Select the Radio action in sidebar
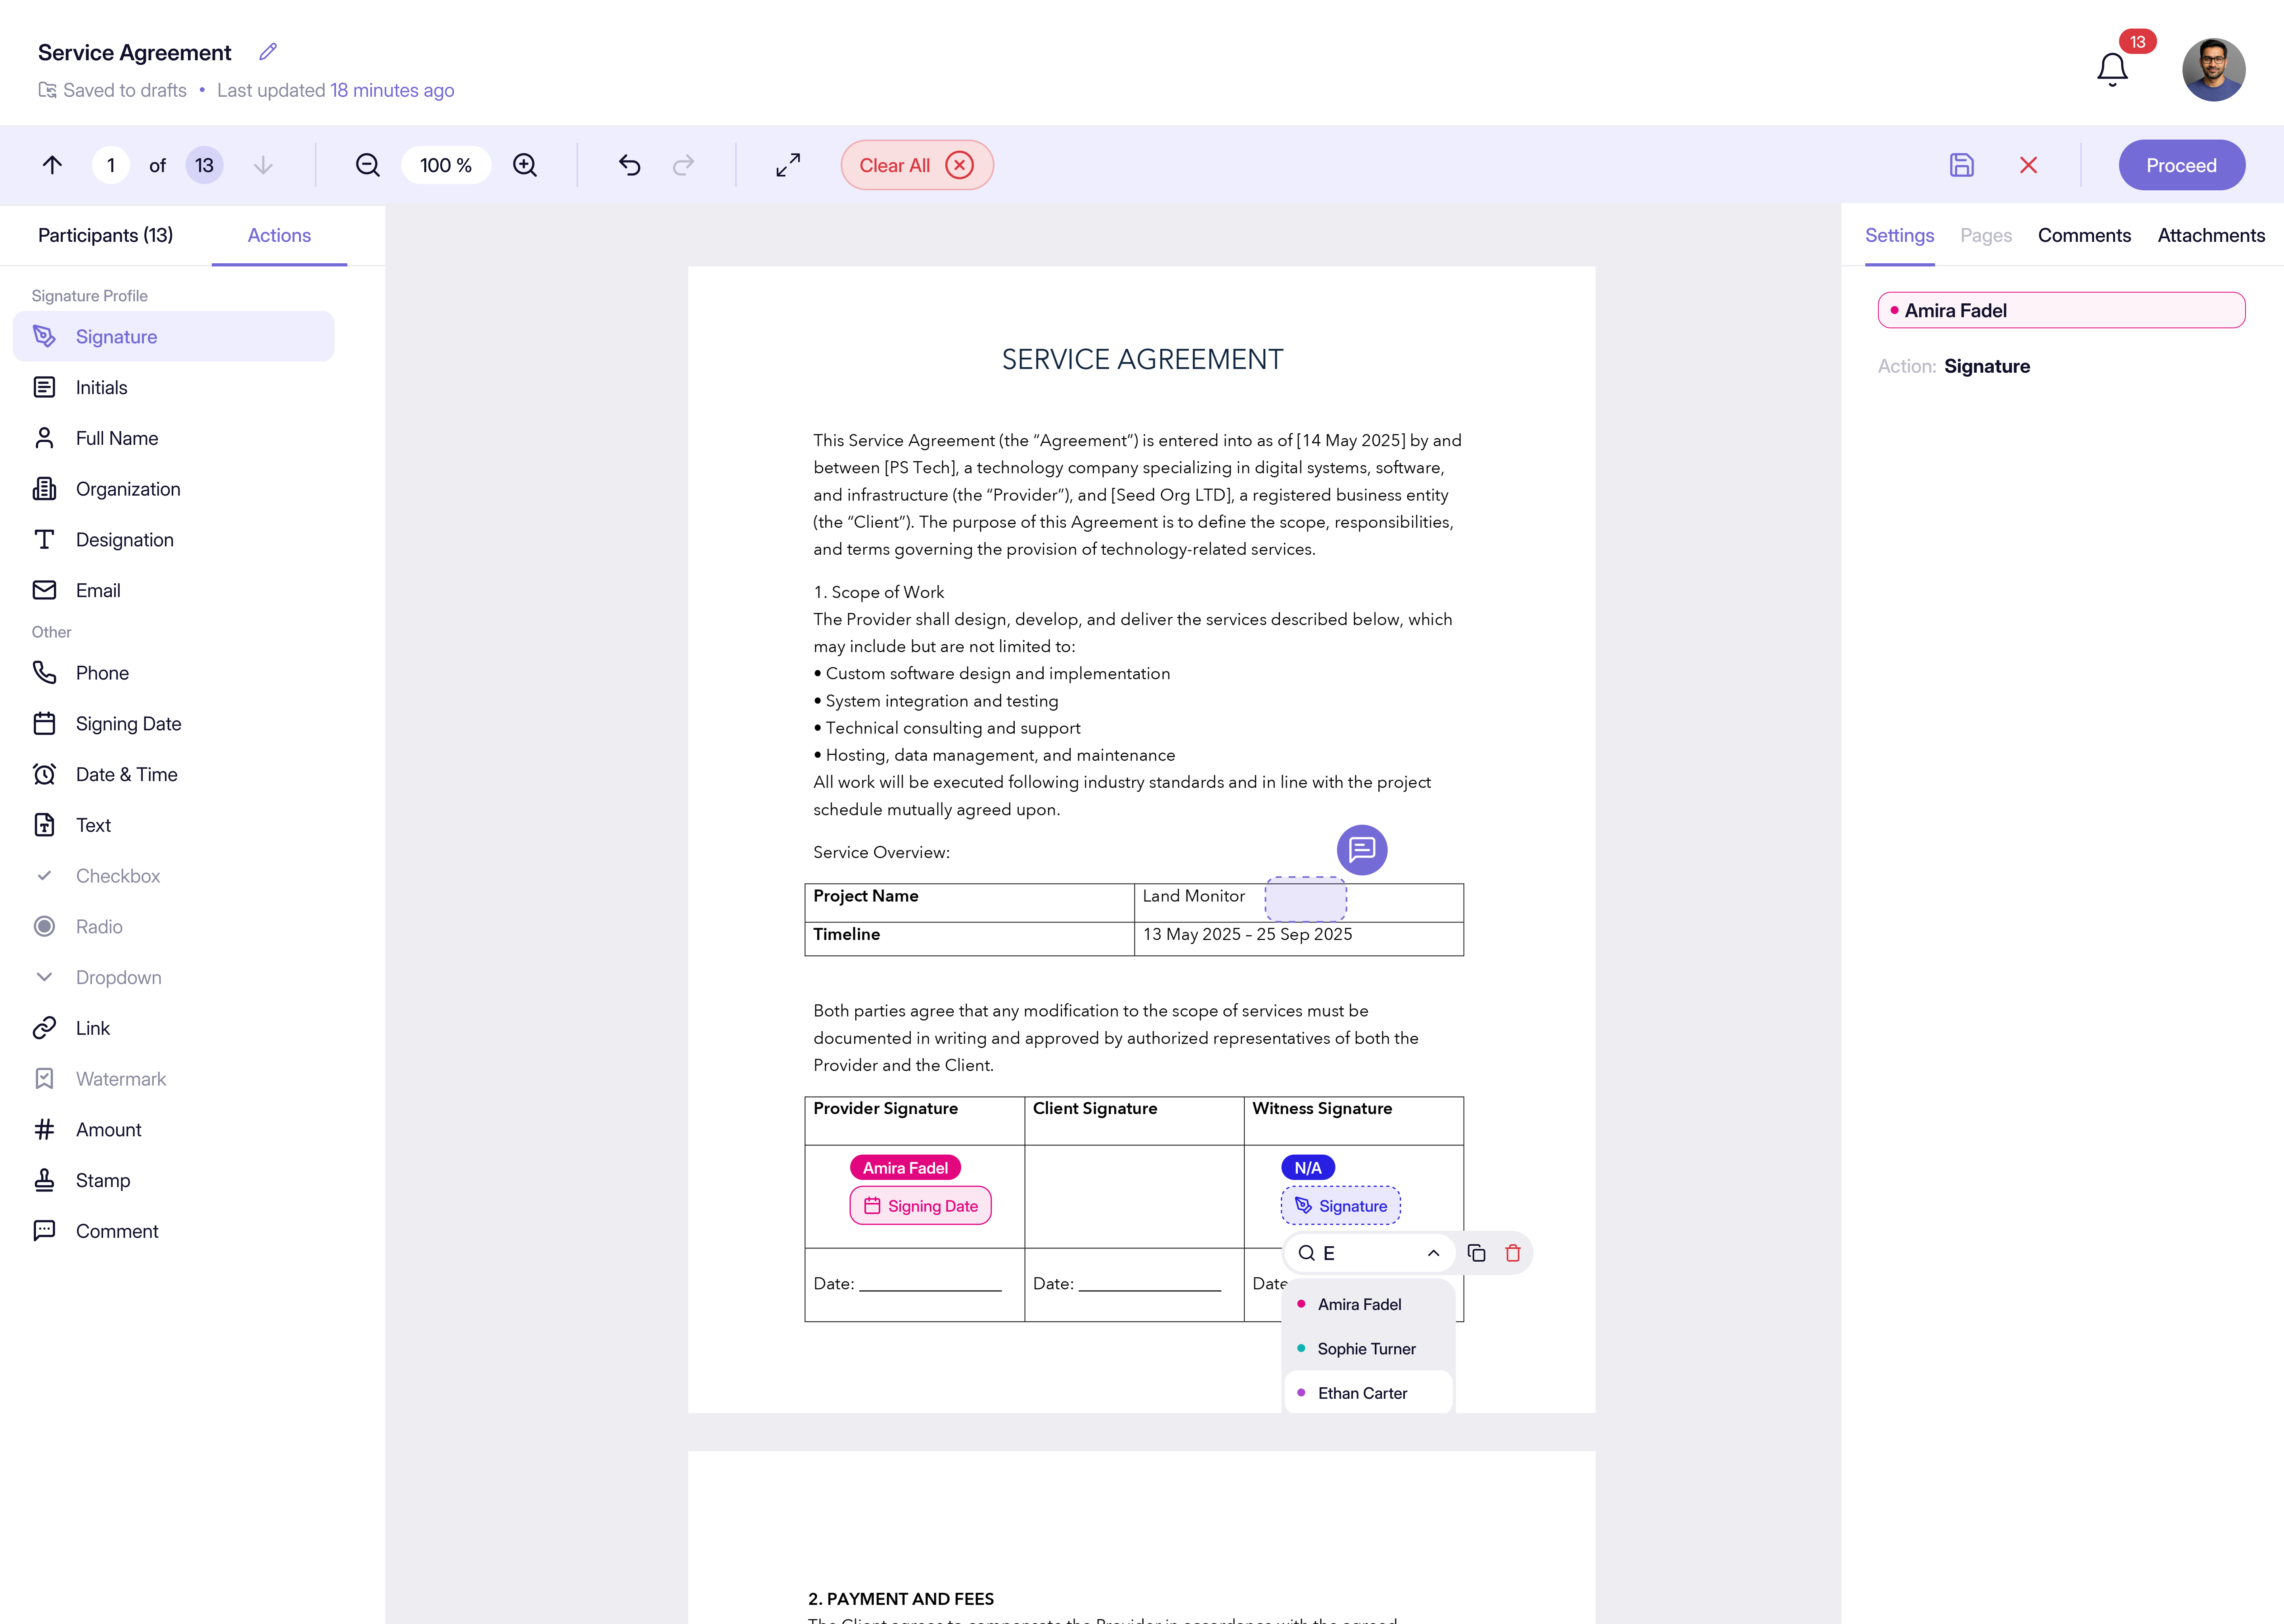The image size is (2284, 1624). pos(99,927)
